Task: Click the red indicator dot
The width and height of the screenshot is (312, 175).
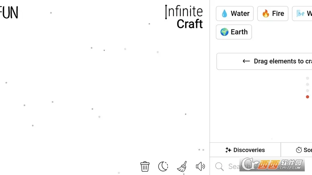Action: [308, 97]
